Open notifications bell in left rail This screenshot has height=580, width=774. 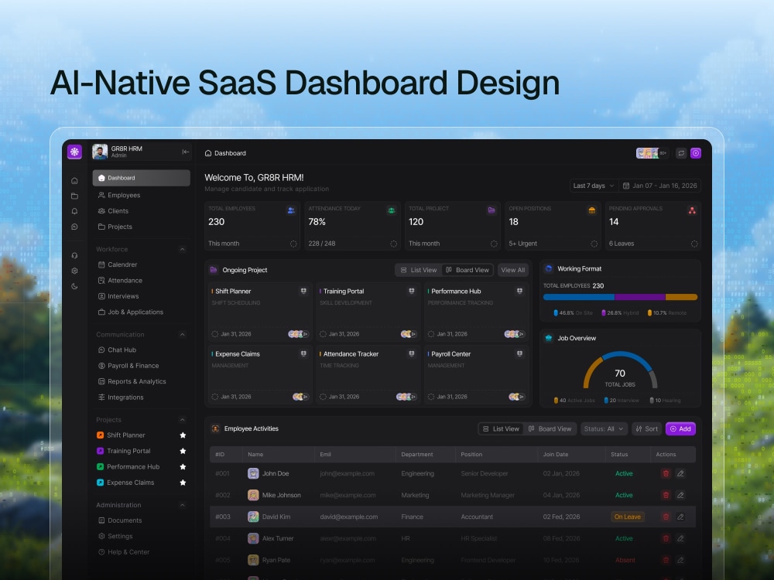coord(74,212)
